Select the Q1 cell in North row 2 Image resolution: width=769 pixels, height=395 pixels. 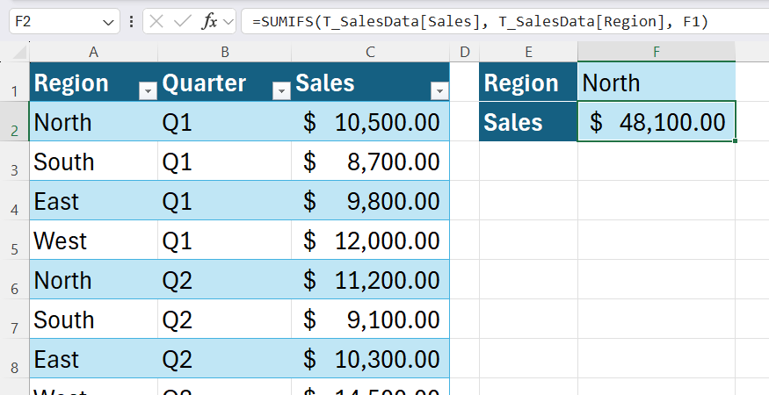click(225, 121)
